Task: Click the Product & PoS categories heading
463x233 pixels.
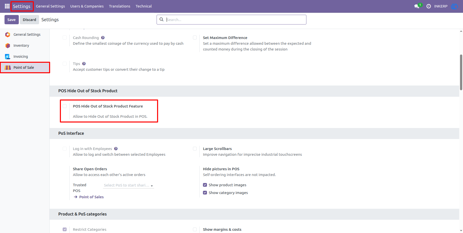Action: point(82,214)
